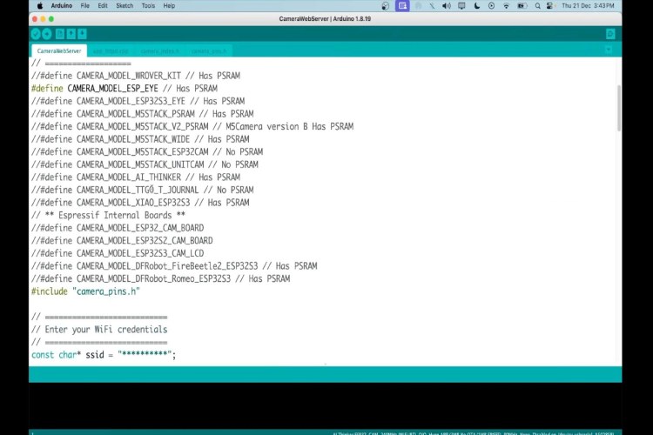The image size is (653, 435).
Task: Open the File menu
Action: pyautogui.click(x=85, y=6)
